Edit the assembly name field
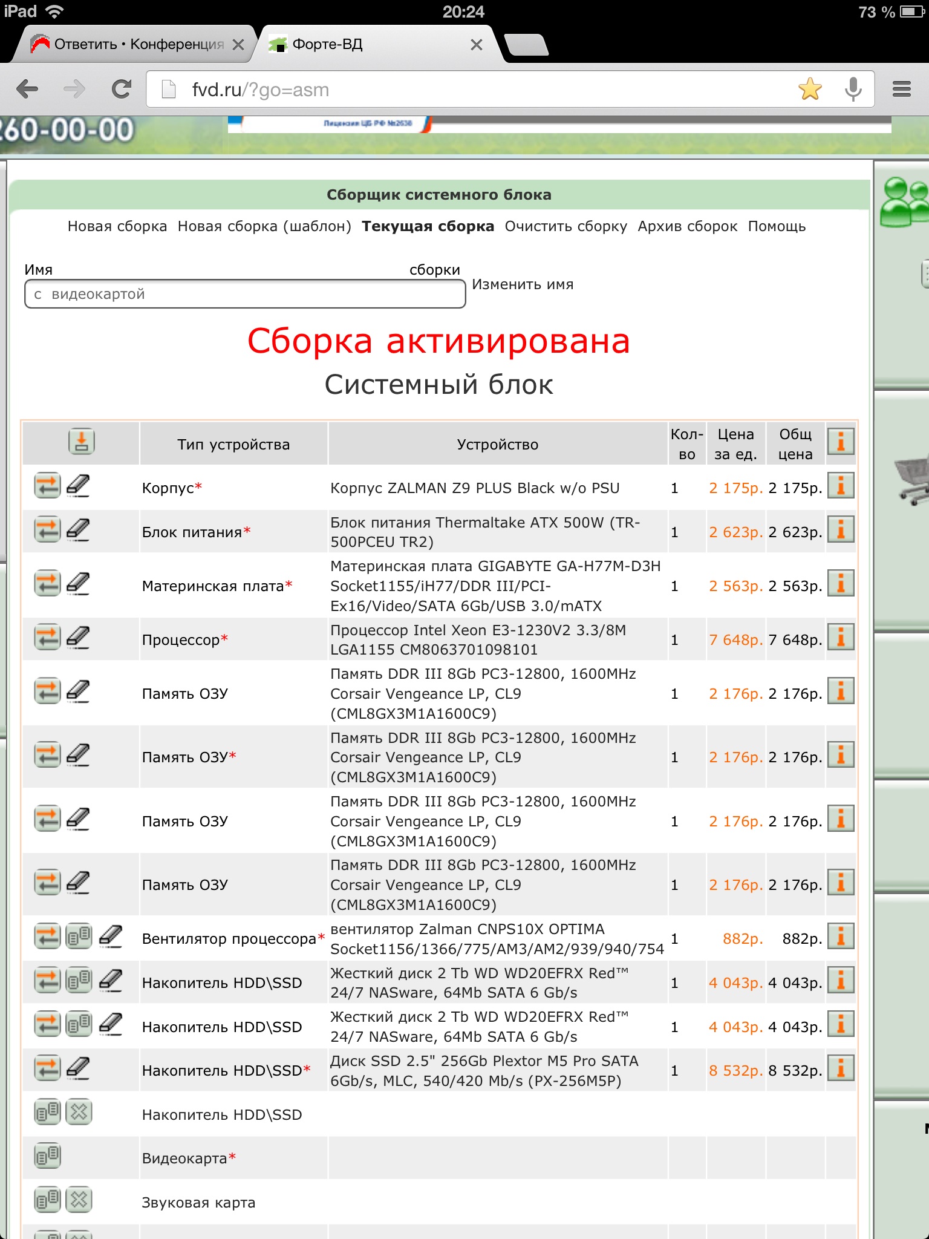The width and height of the screenshot is (929, 1239). tap(245, 294)
